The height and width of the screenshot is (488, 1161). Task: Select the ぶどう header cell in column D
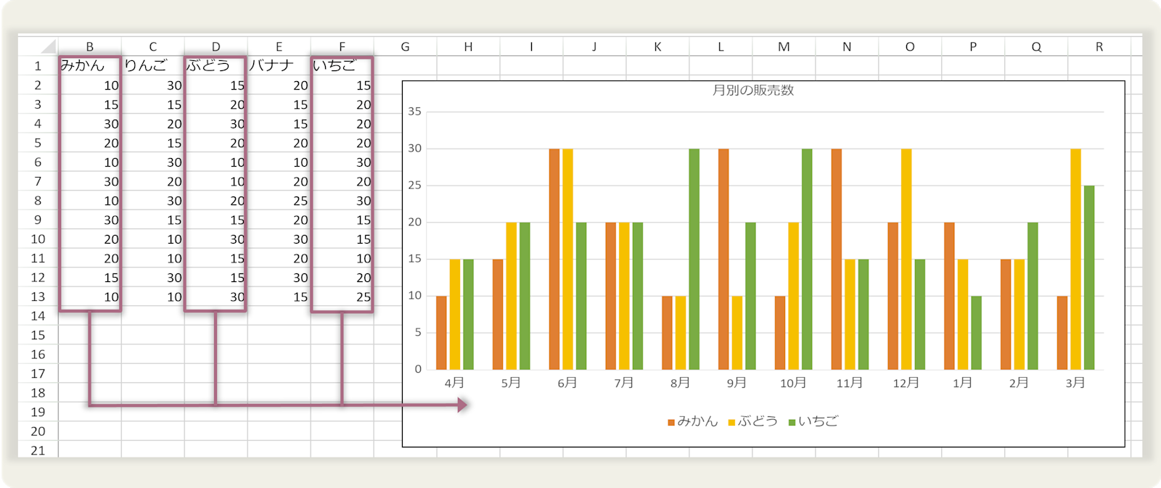tap(216, 65)
